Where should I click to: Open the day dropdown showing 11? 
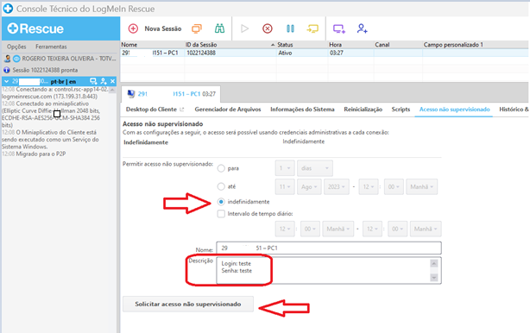pos(285,186)
